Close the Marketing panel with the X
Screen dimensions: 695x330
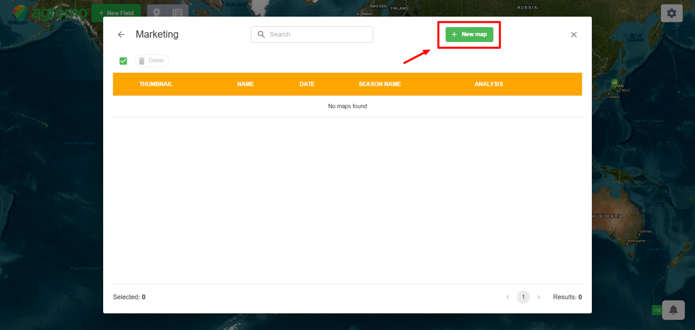coord(573,34)
